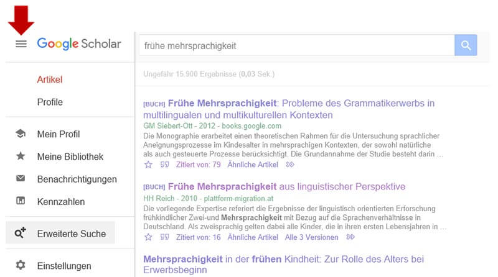Click the blue search magnifier button
Viewport: 498px width, 277px height.
(465, 45)
